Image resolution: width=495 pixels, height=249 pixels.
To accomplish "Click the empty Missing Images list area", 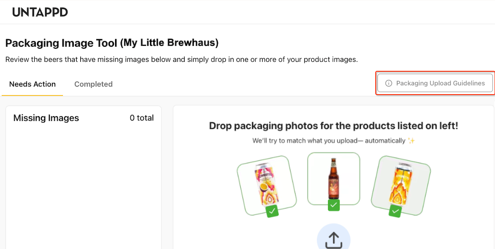I will [x=83, y=187].
